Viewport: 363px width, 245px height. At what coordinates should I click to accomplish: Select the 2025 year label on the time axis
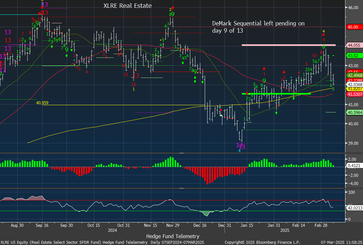(285, 231)
